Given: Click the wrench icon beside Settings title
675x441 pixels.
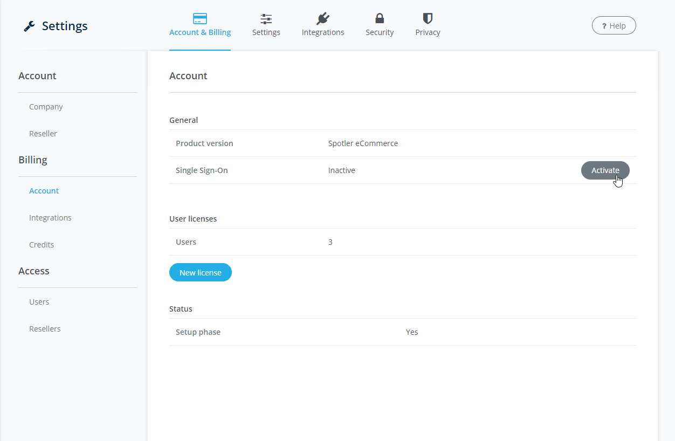Looking at the screenshot, I should click(30, 26).
